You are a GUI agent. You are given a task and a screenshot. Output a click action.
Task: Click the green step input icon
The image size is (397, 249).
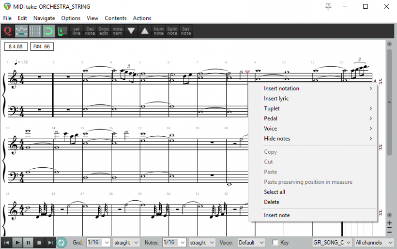pyautogui.click(x=62, y=31)
